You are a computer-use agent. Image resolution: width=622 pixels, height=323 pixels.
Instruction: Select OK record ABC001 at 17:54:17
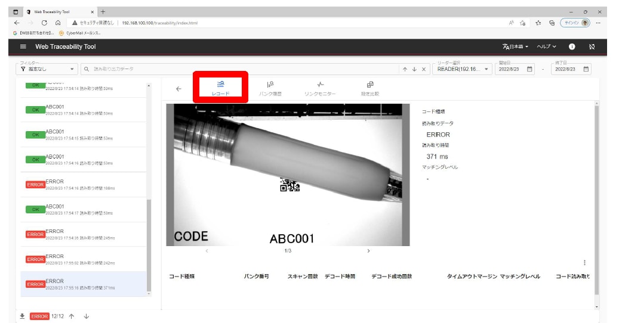click(x=84, y=209)
